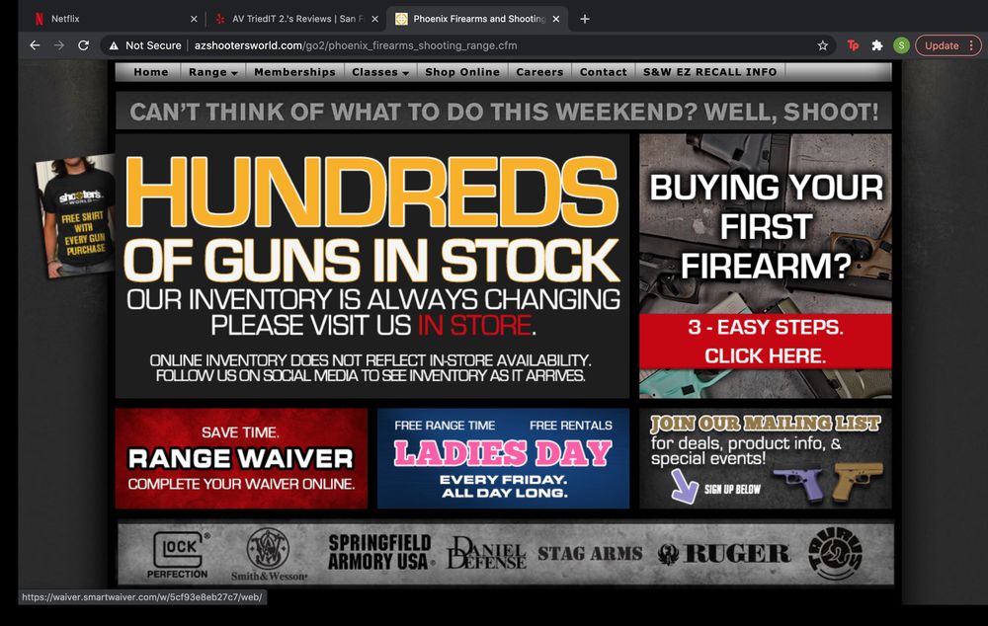988x626 pixels.
Task: Open the Memberships menu item
Action: [x=294, y=72]
